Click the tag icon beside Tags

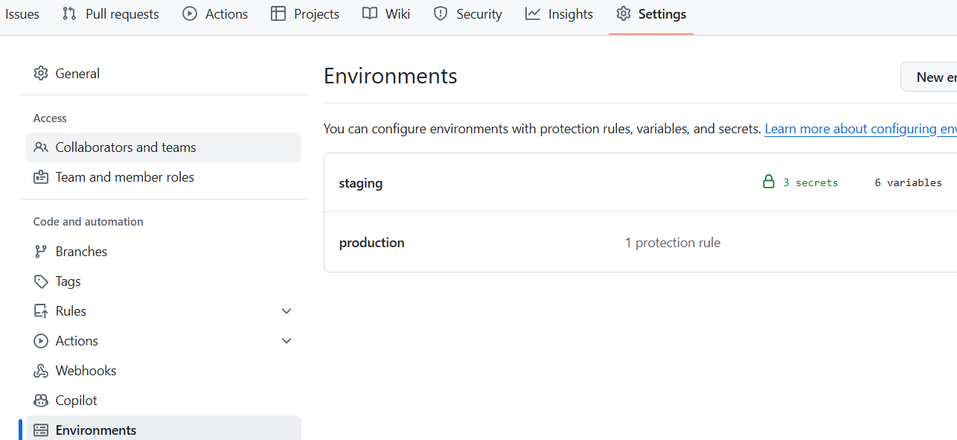tap(41, 281)
